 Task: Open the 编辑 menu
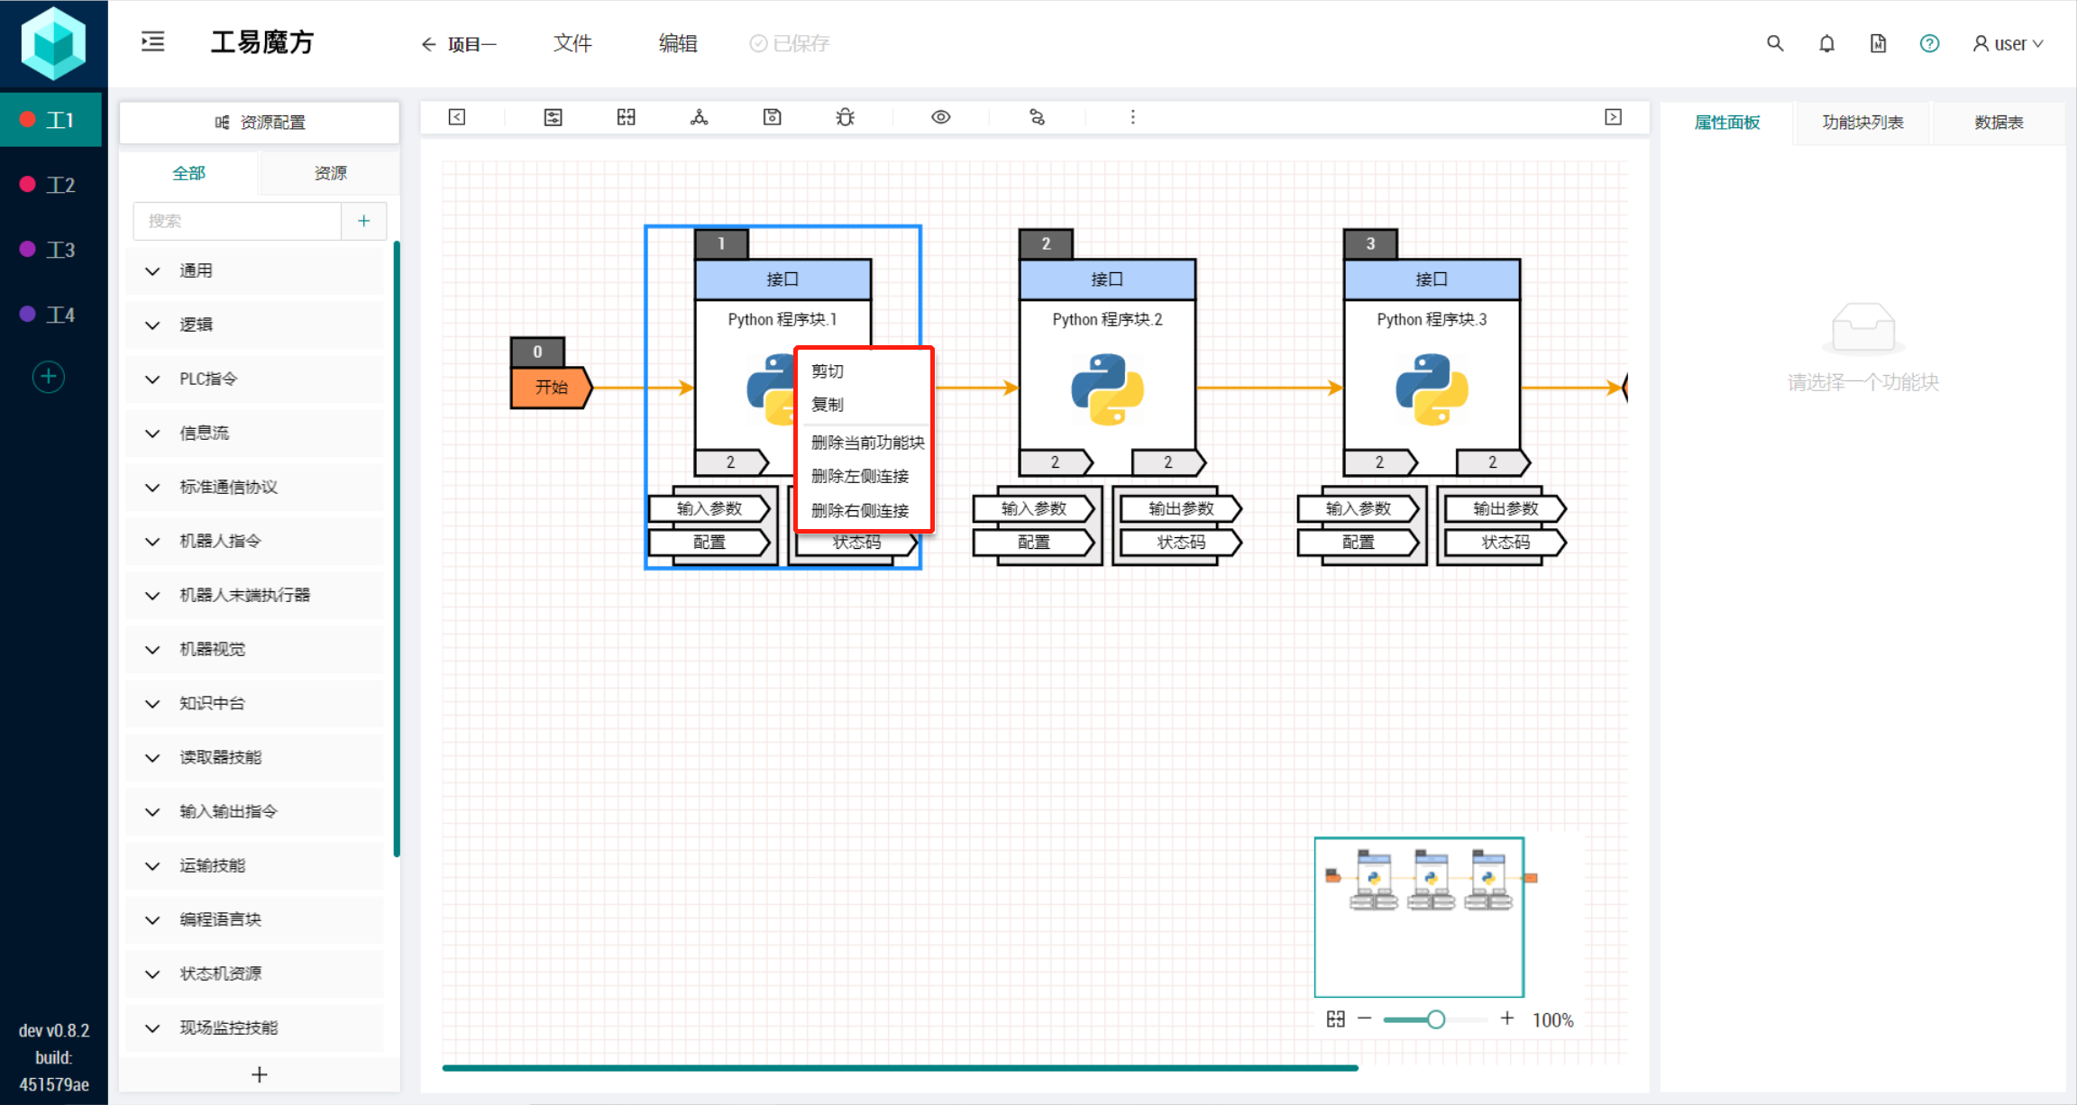pyautogui.click(x=678, y=43)
